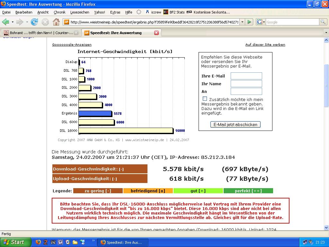Open the Google search engine dropdown
The image size is (329, 247).
[261, 22]
